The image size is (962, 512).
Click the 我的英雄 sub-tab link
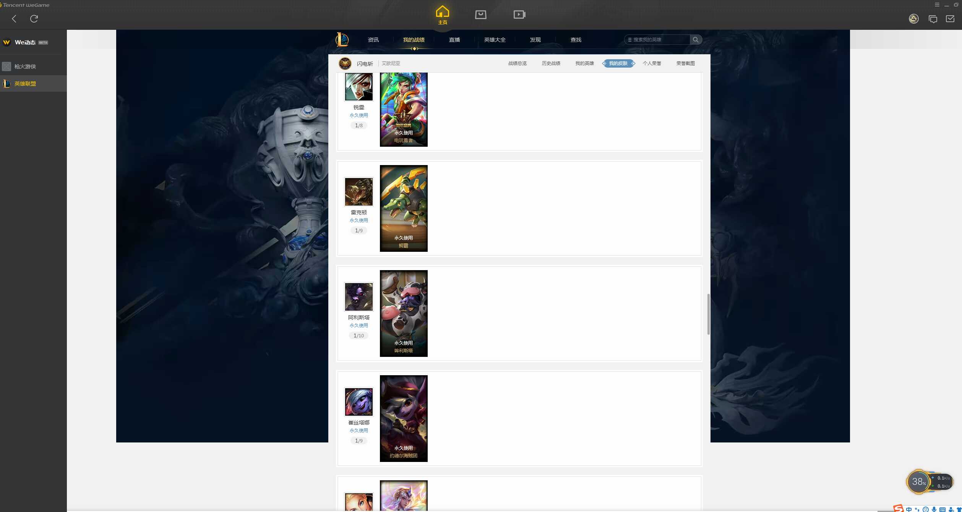tap(584, 63)
